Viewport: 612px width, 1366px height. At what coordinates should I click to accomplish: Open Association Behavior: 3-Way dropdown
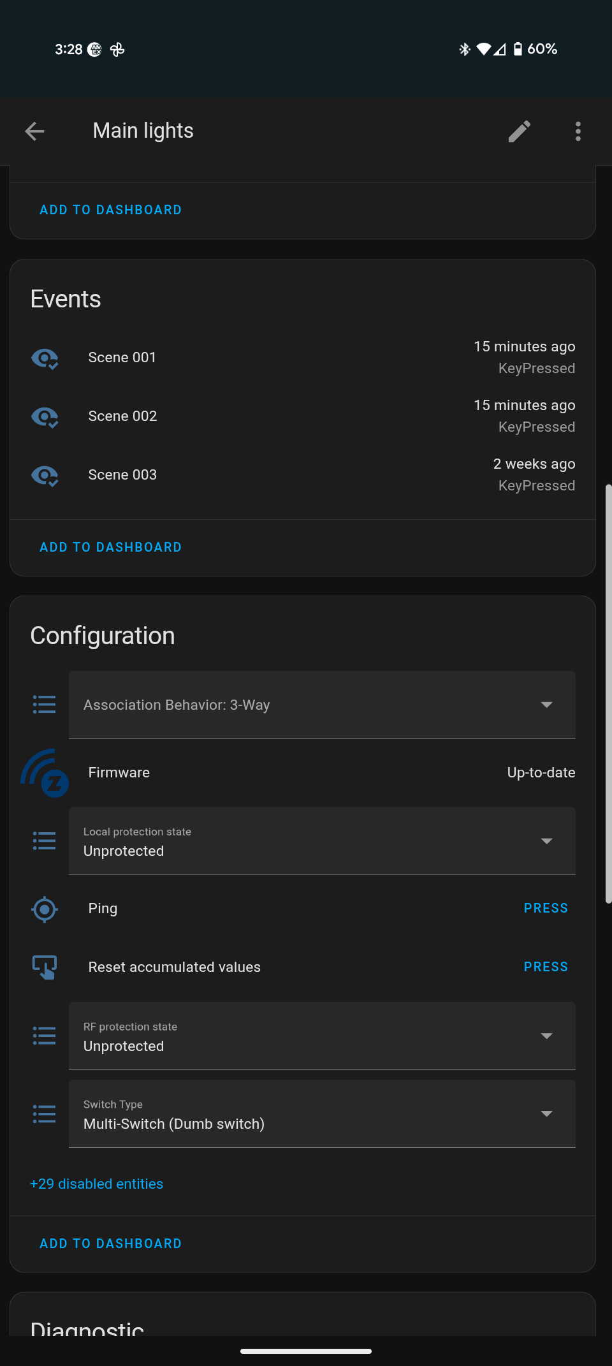[322, 705]
